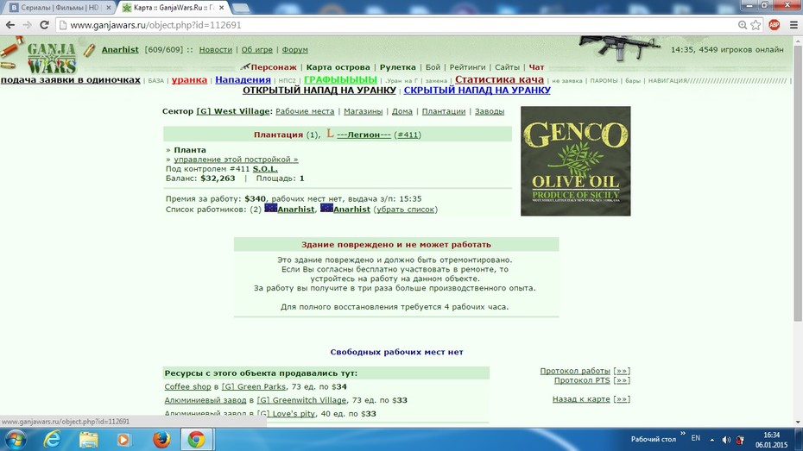Open the Магазины link
The height and width of the screenshot is (451, 803).
[364, 111]
